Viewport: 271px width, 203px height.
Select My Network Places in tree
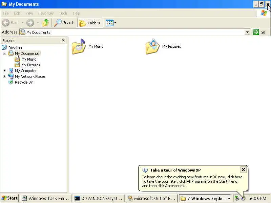coord(30,76)
